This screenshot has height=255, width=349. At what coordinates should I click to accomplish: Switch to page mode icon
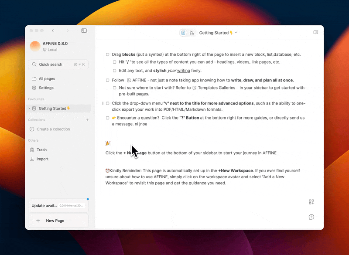pos(183,33)
